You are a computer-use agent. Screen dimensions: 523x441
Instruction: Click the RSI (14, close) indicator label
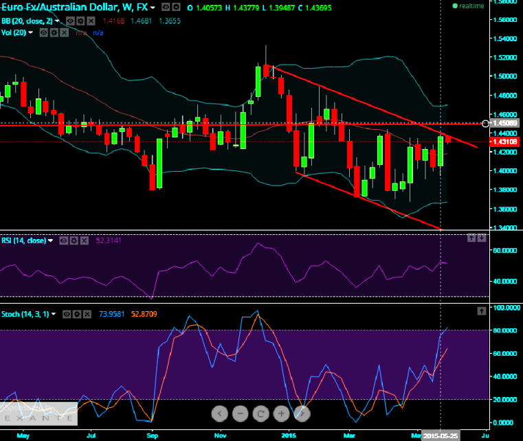(x=23, y=240)
